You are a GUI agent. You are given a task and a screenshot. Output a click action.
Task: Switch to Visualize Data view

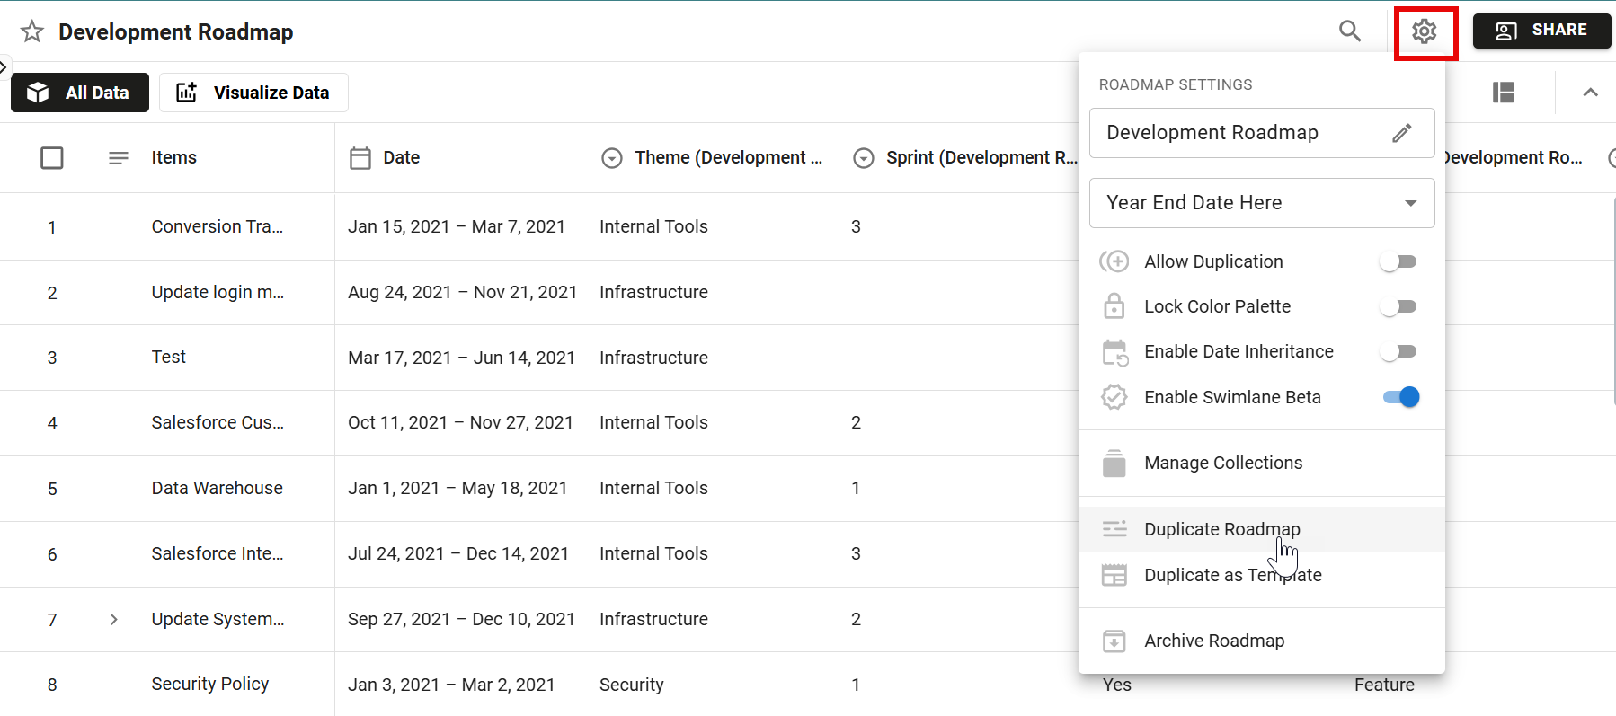pos(253,93)
